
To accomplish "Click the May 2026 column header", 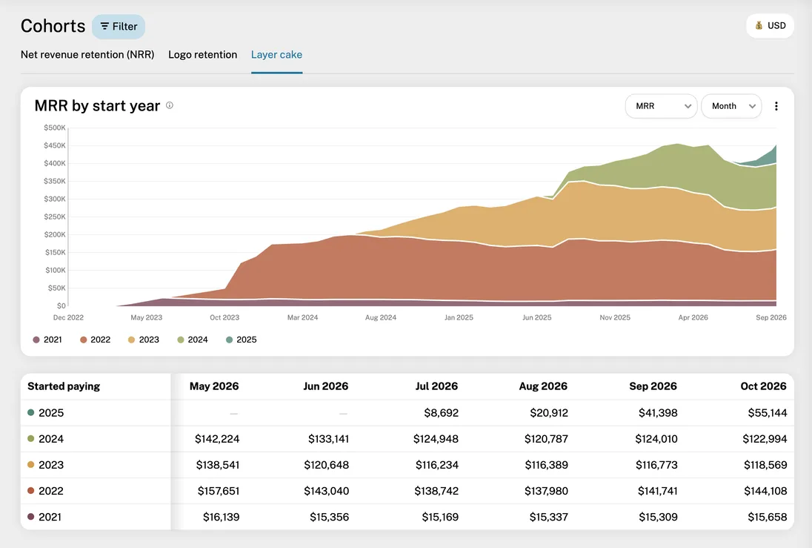I will (214, 386).
